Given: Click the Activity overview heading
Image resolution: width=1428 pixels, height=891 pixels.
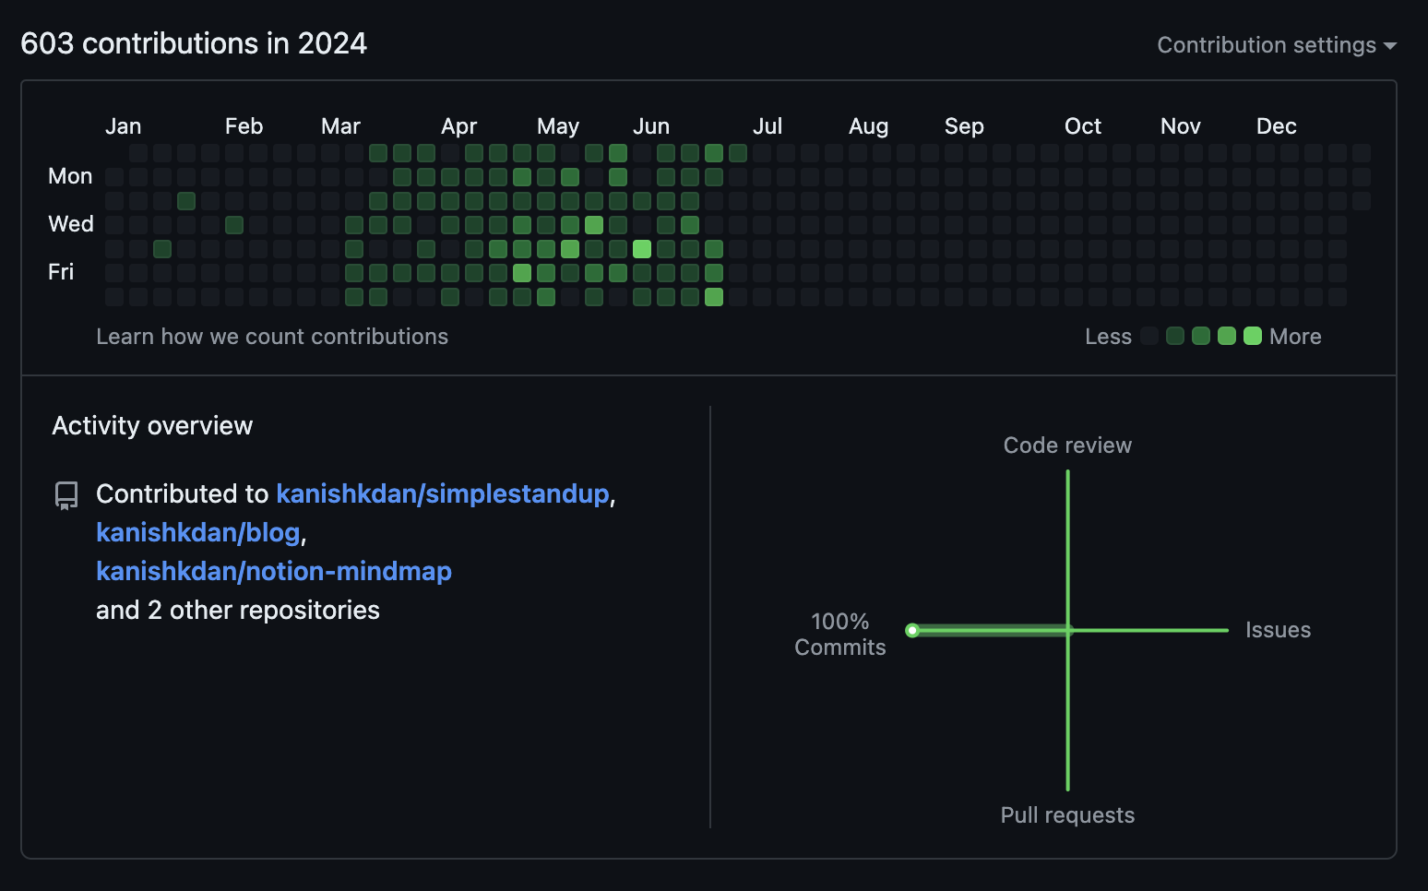Looking at the screenshot, I should click(x=152, y=426).
